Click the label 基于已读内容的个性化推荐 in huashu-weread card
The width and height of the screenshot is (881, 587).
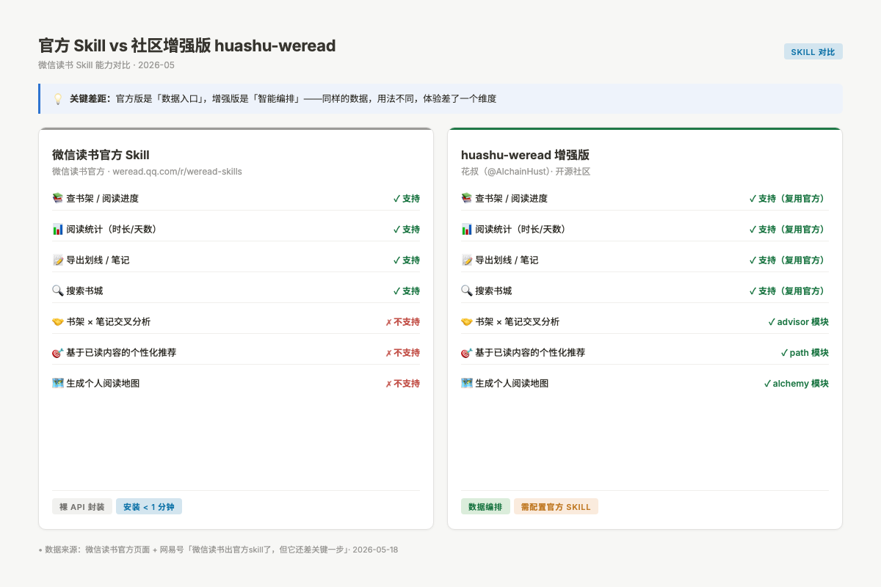point(530,352)
